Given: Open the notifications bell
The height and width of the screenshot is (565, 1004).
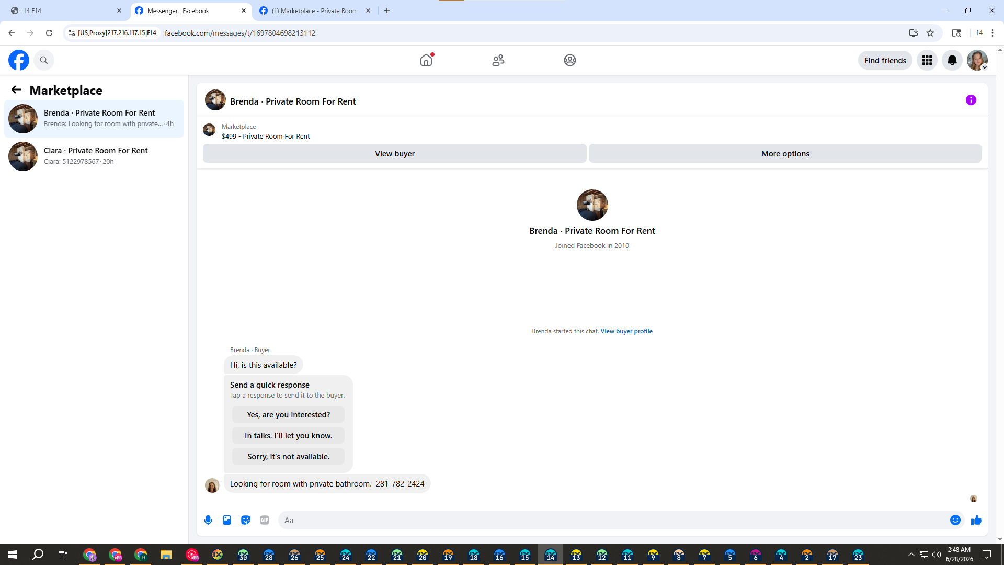Looking at the screenshot, I should click(952, 60).
